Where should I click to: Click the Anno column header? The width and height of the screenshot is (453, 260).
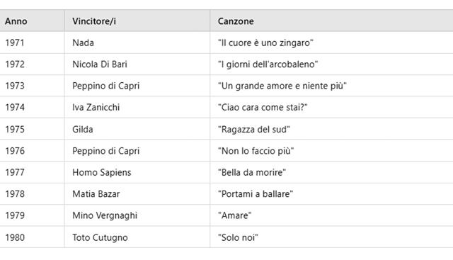[x=16, y=21]
